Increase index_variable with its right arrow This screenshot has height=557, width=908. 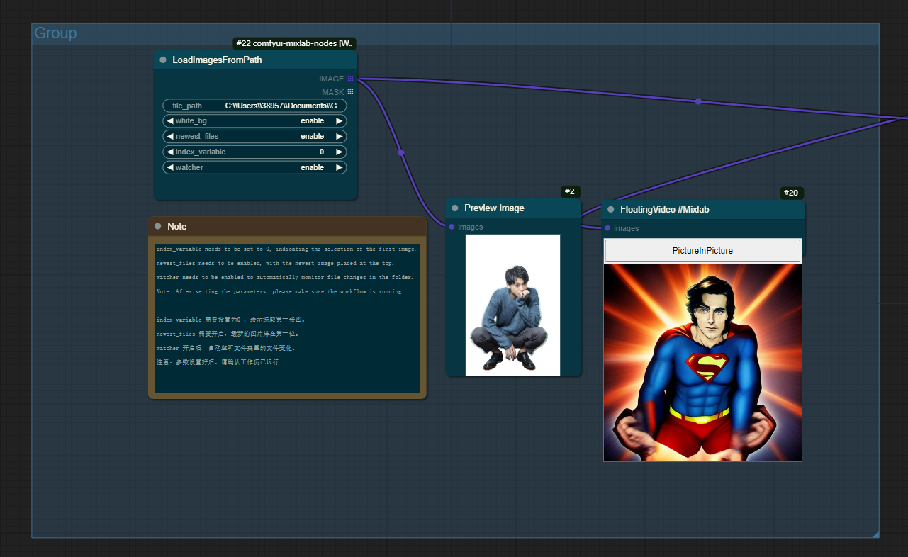click(340, 152)
